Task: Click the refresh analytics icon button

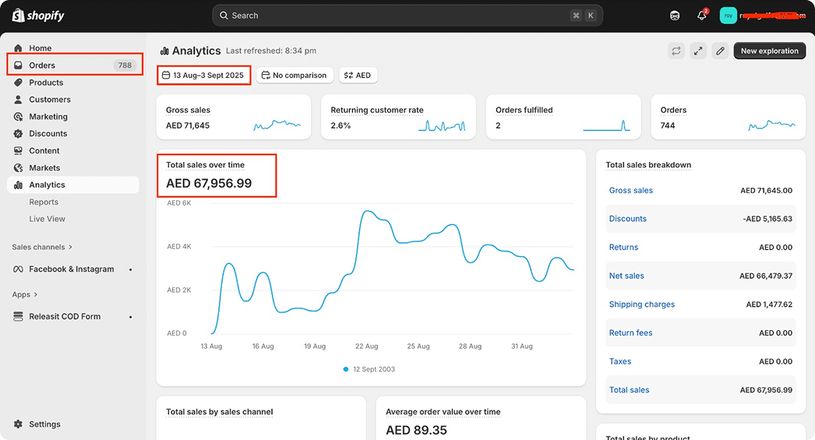Action: (x=676, y=51)
